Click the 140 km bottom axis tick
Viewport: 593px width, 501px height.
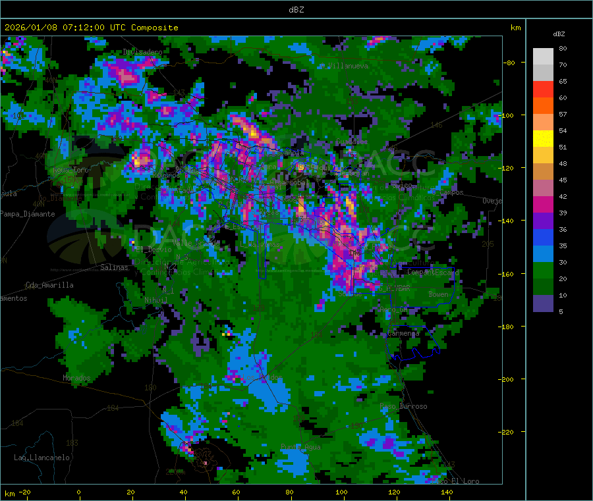pos(447,492)
